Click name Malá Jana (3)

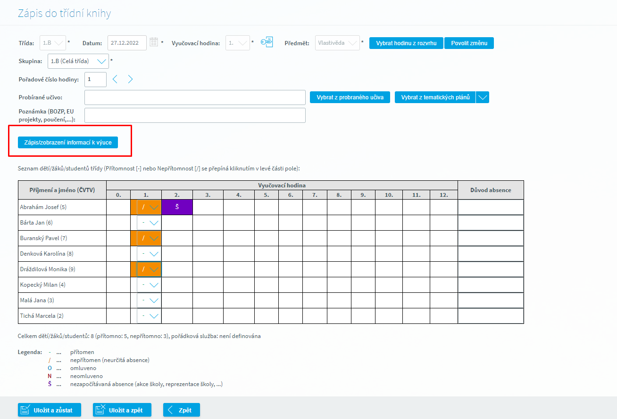tap(37, 300)
